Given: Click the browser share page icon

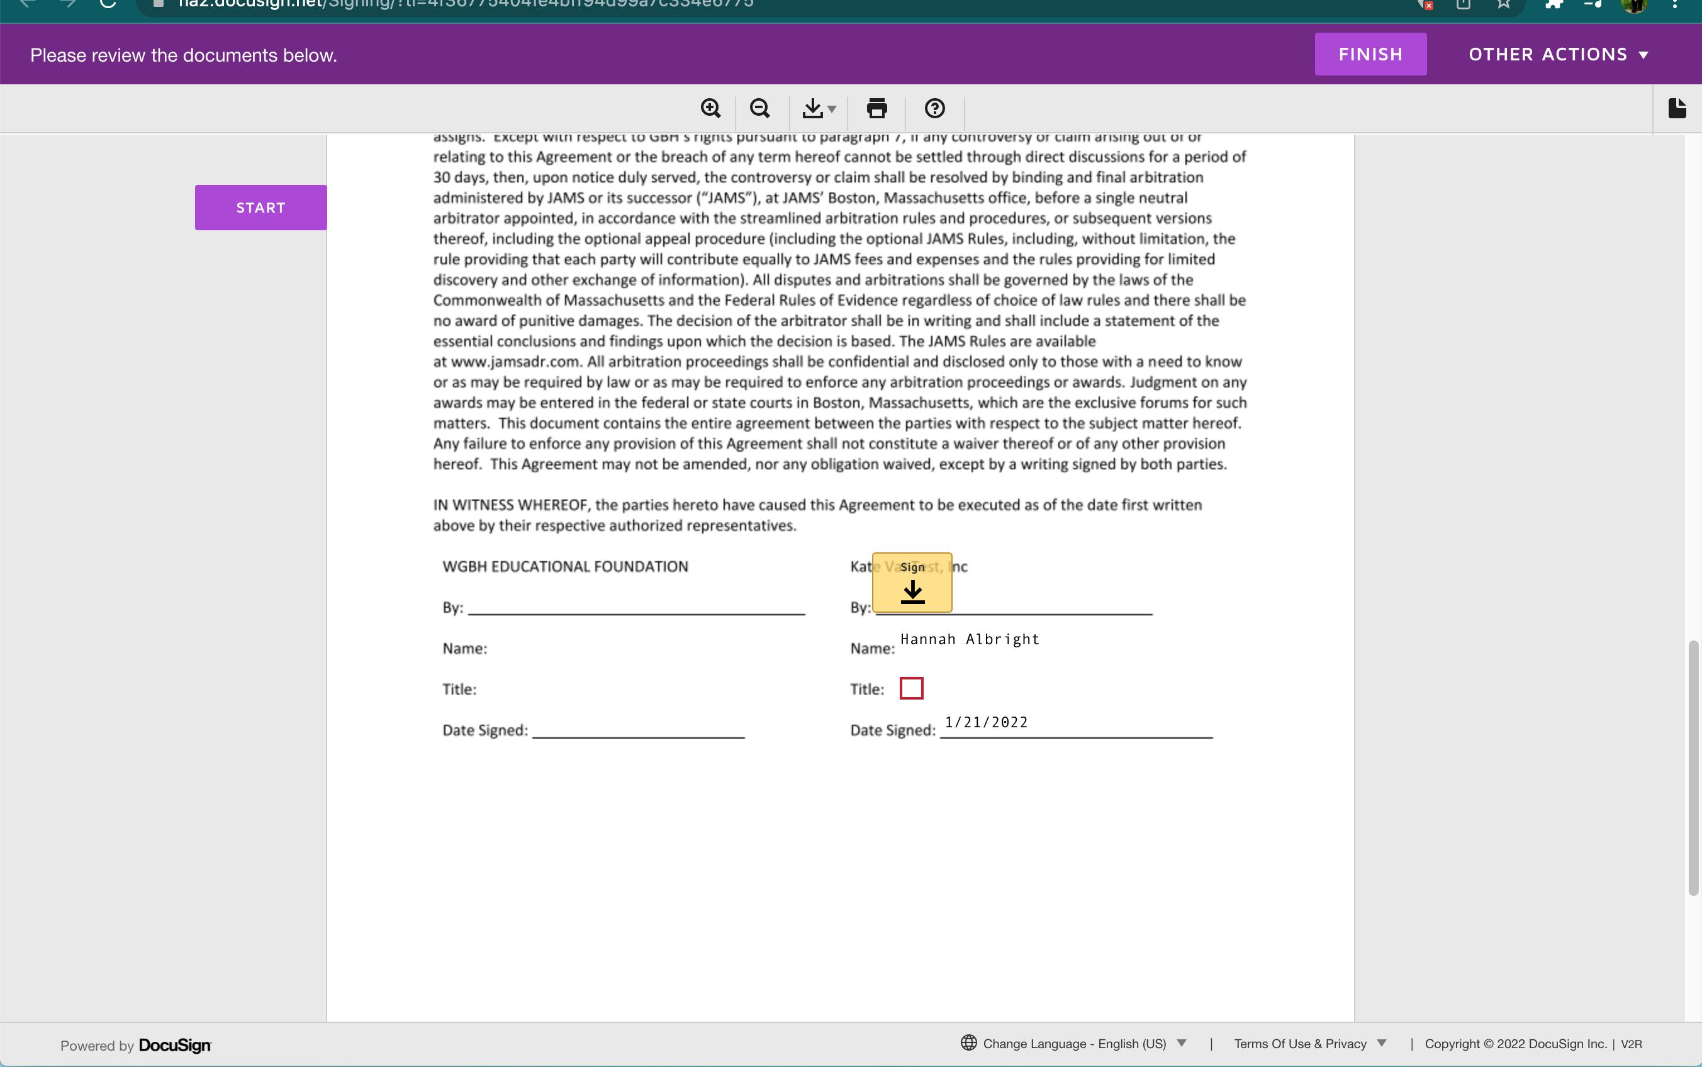Looking at the screenshot, I should tap(1463, 4).
